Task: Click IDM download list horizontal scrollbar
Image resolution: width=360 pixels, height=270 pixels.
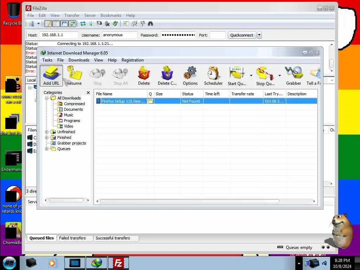Action: click(189, 201)
